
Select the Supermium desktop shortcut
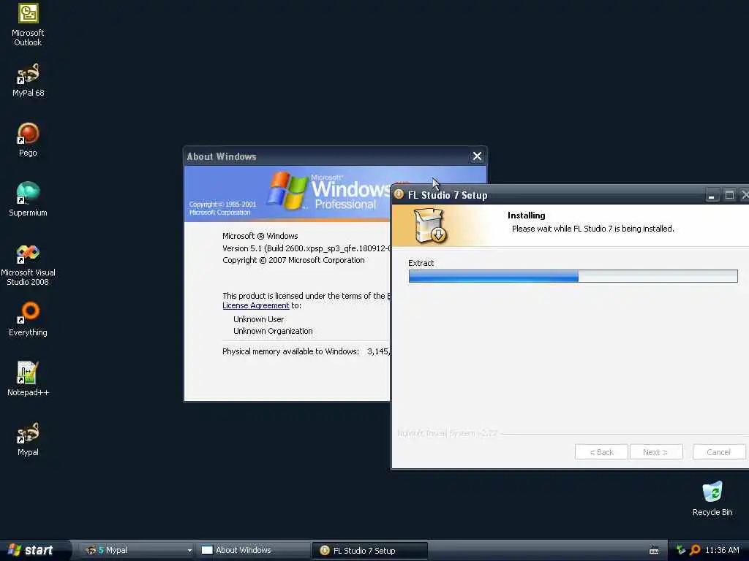[28, 199]
